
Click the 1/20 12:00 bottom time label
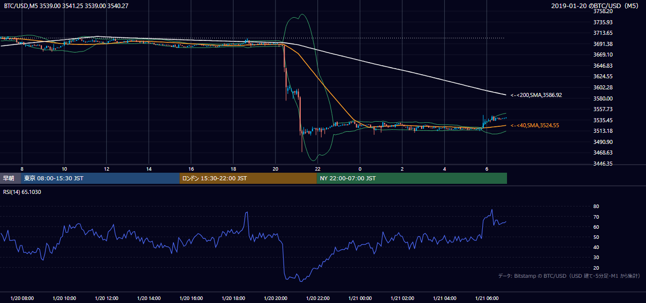pos(106,298)
